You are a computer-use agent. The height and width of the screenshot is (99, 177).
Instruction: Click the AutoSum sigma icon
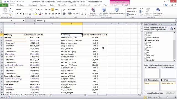point(140,9)
